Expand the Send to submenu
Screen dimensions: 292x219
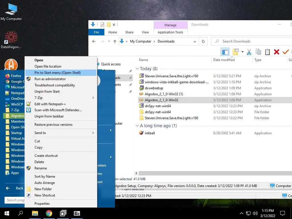(61, 133)
